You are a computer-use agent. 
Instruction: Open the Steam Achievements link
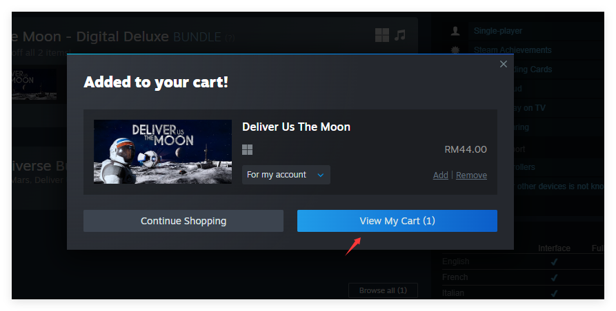(x=513, y=50)
